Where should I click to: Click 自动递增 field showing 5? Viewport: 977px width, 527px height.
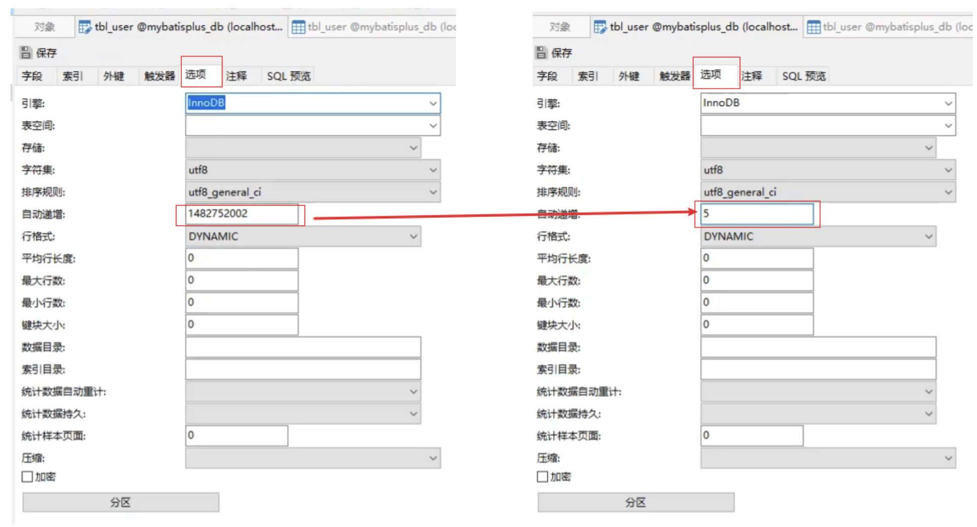pos(757,214)
